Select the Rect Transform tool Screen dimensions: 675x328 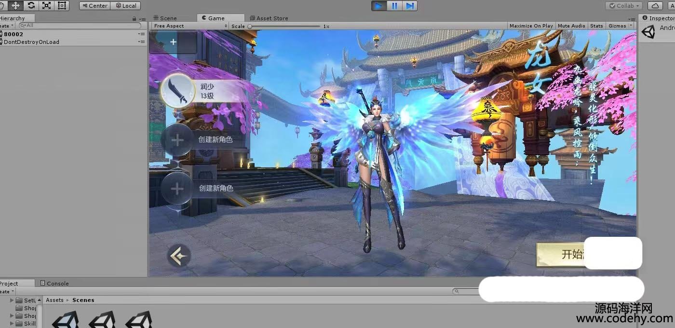pyautogui.click(x=62, y=5)
